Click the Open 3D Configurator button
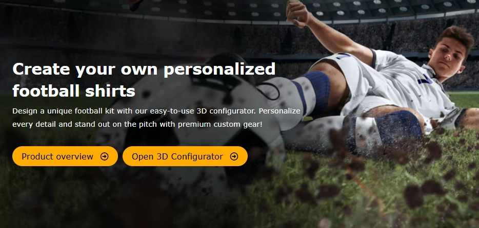The height and width of the screenshot is (228, 479). (x=185, y=156)
